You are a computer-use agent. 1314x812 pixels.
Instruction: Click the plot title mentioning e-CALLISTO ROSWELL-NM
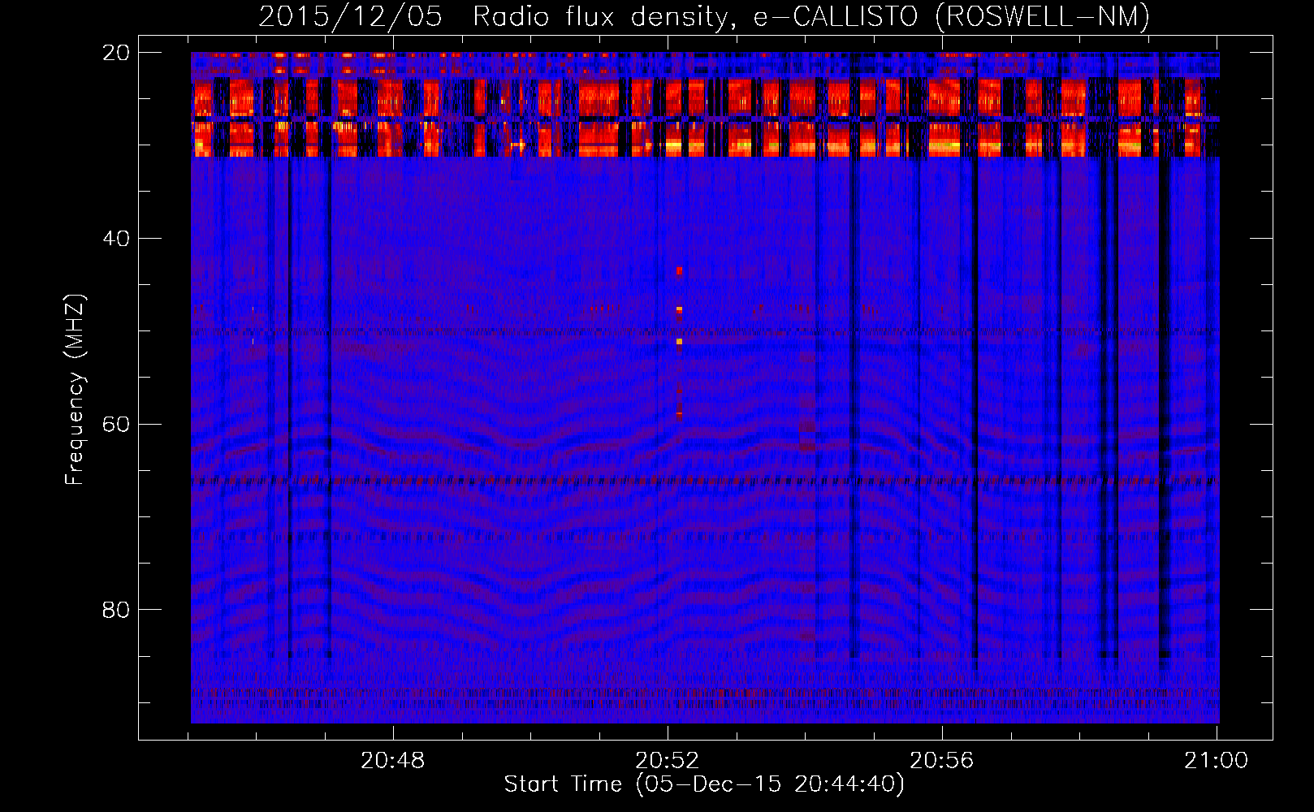pos(704,16)
